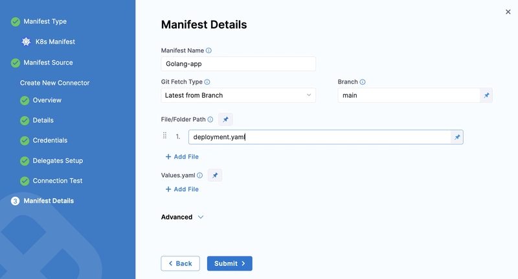Click the K8s Manifest text
518x279 pixels.
55,41
